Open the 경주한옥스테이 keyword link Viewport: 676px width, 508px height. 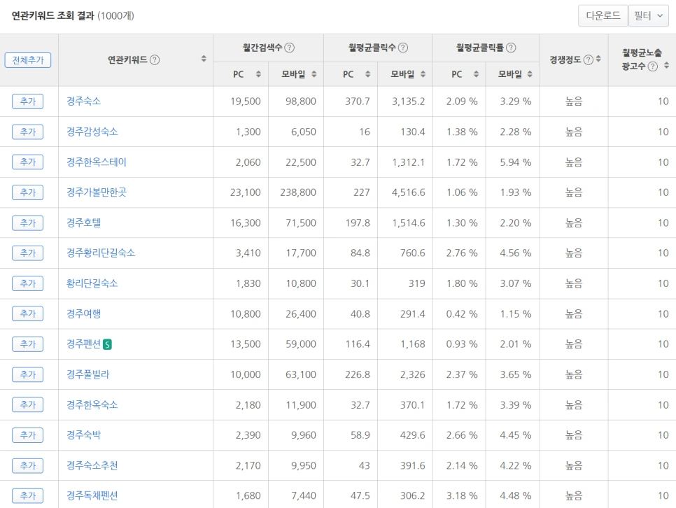[x=97, y=162]
